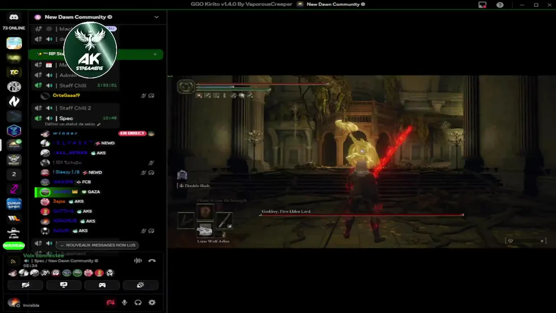Image resolution: width=556 pixels, height=313 pixels.
Task: Select the TC server icon
Action: (x=14, y=72)
